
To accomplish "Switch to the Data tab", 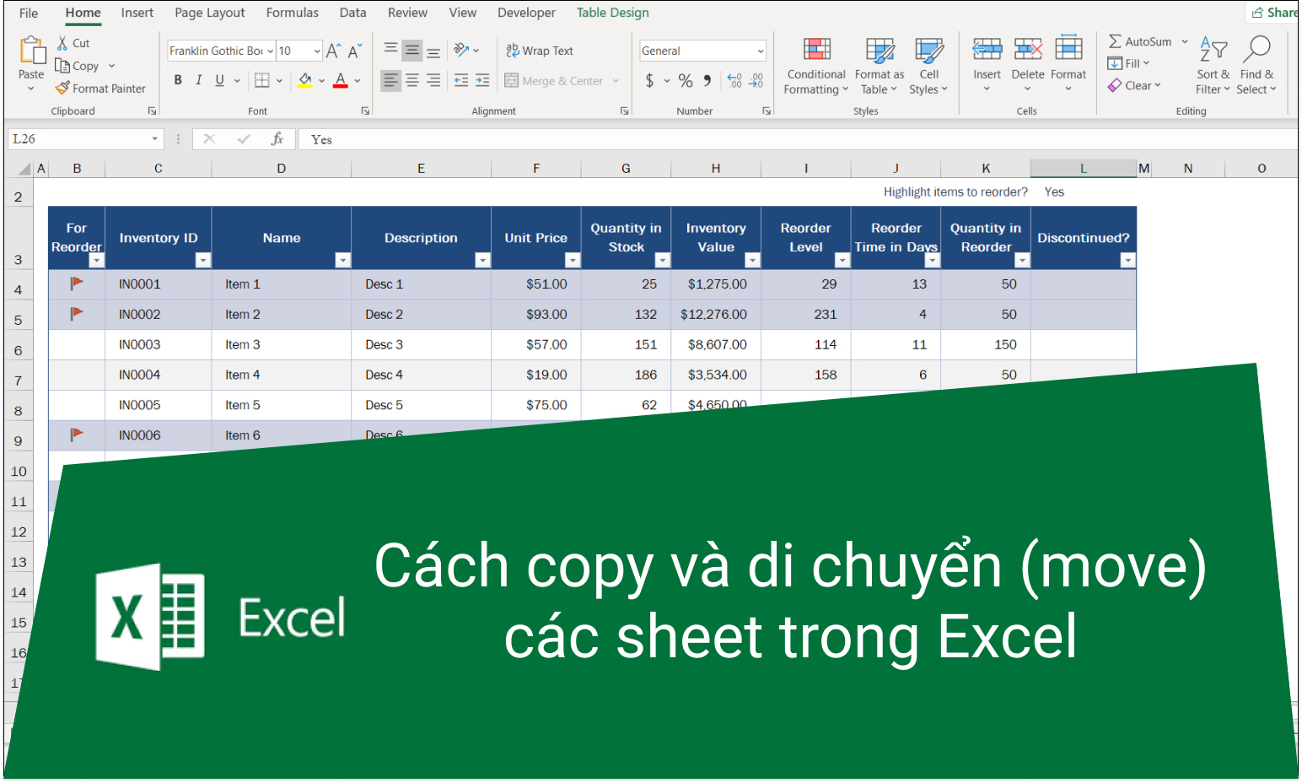I will coord(352,13).
